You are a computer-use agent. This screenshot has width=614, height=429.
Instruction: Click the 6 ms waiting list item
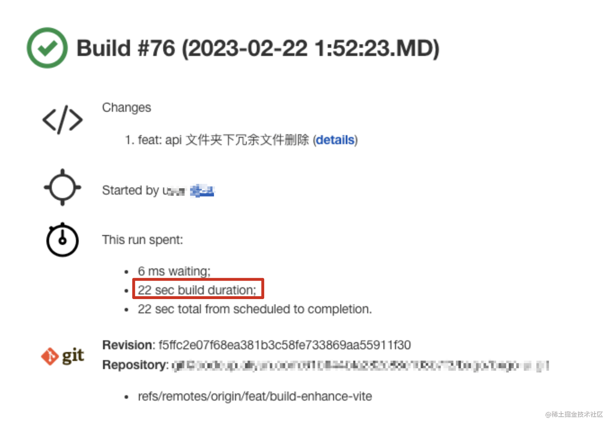tap(174, 271)
